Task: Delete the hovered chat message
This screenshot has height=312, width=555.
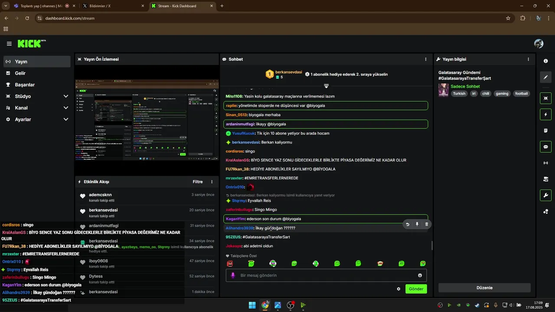Action: 427,224
